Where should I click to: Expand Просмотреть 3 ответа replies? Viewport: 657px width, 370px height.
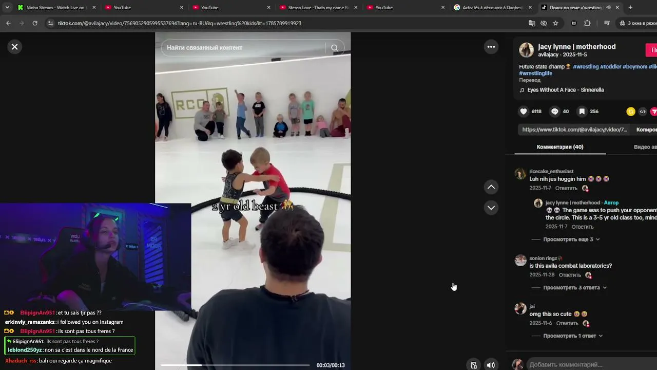[575, 288]
